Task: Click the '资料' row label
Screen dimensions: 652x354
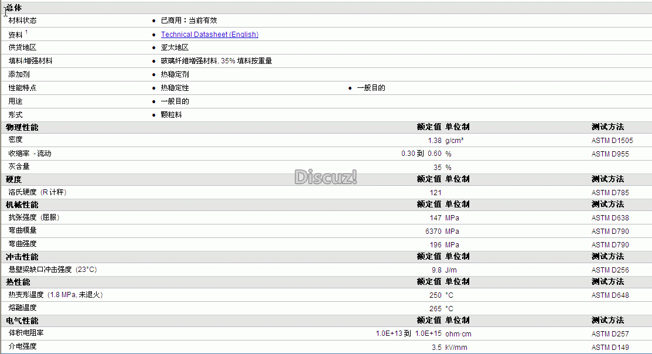Action: [15, 35]
